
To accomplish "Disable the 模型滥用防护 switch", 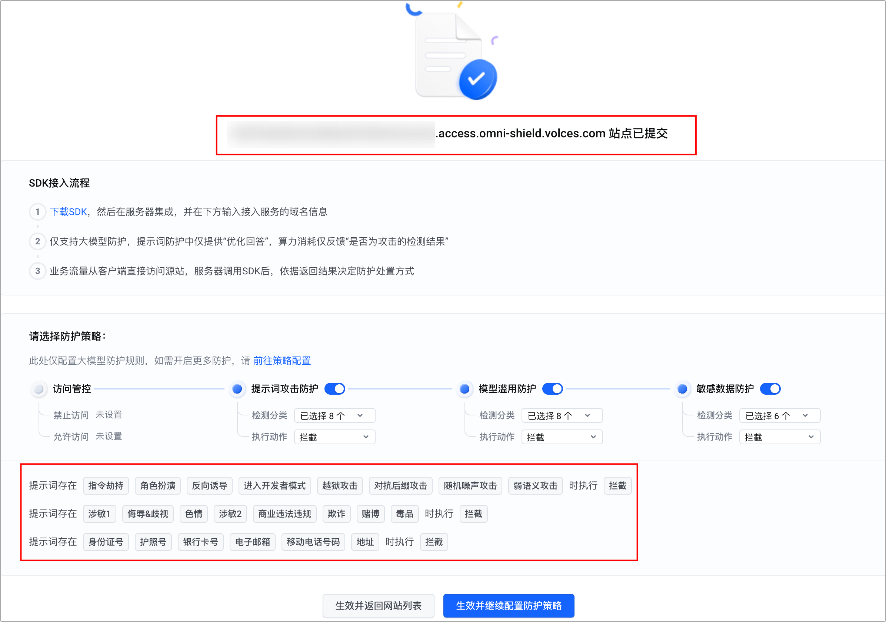I will point(552,389).
